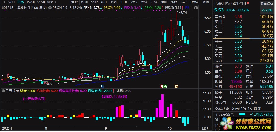This screenshot has height=132, width=276.
Task: Open 逐分 per-minute details
Action: click(134, 2)
